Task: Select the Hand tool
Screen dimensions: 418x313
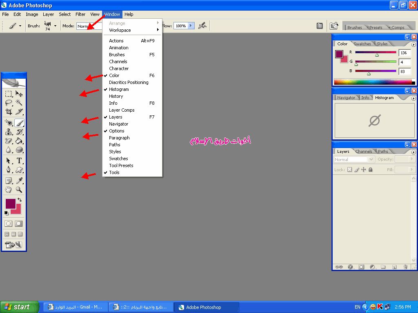Action: [9, 190]
